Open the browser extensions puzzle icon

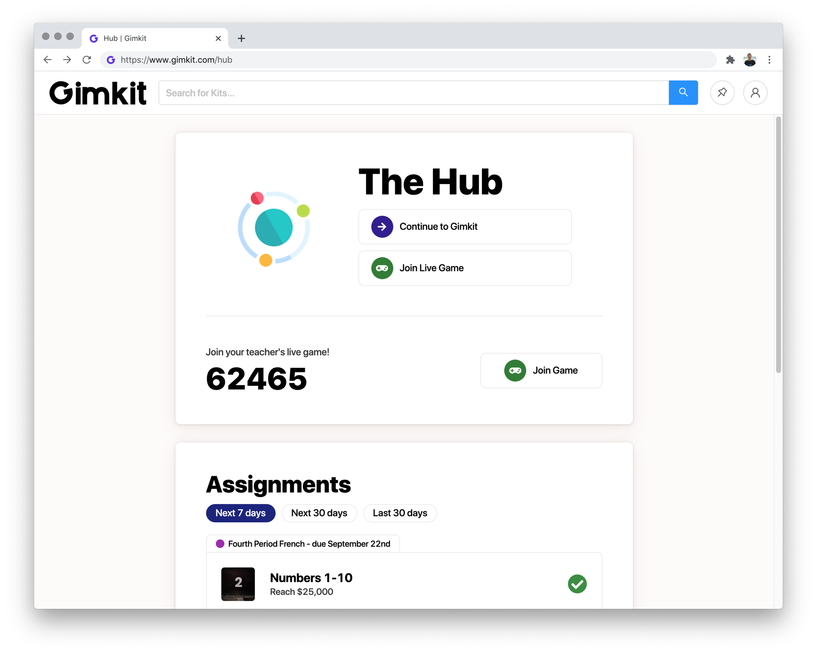[x=730, y=59]
